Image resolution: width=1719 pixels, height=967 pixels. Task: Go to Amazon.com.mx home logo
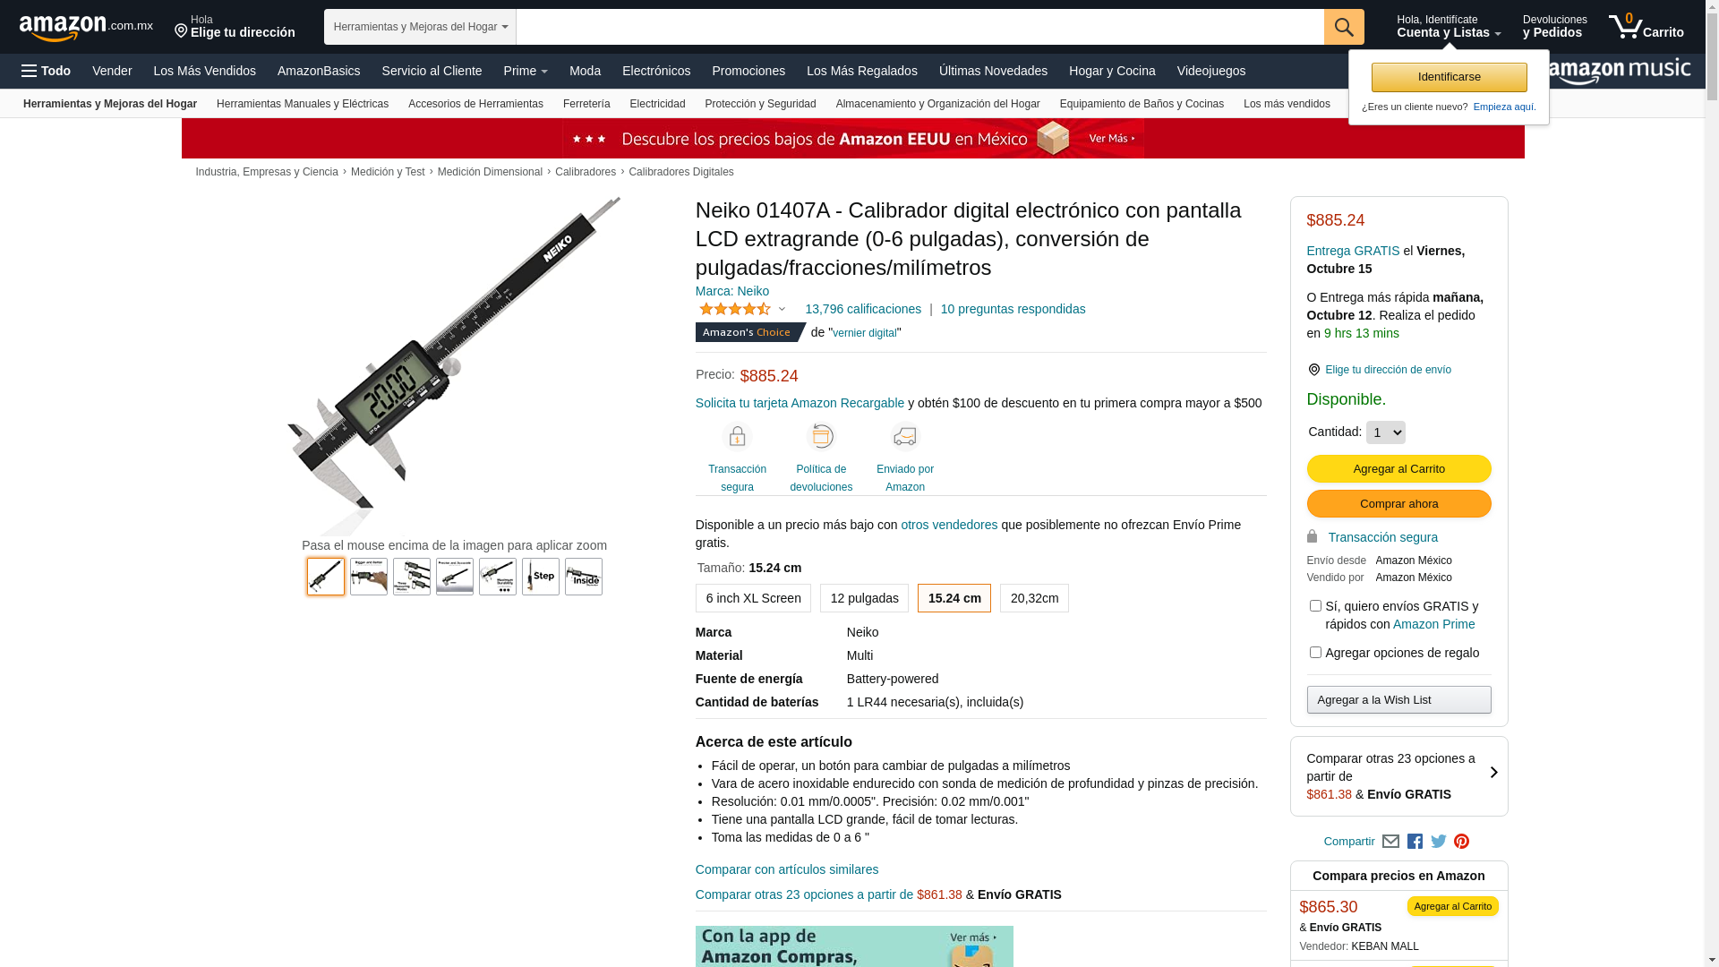tap(86, 27)
